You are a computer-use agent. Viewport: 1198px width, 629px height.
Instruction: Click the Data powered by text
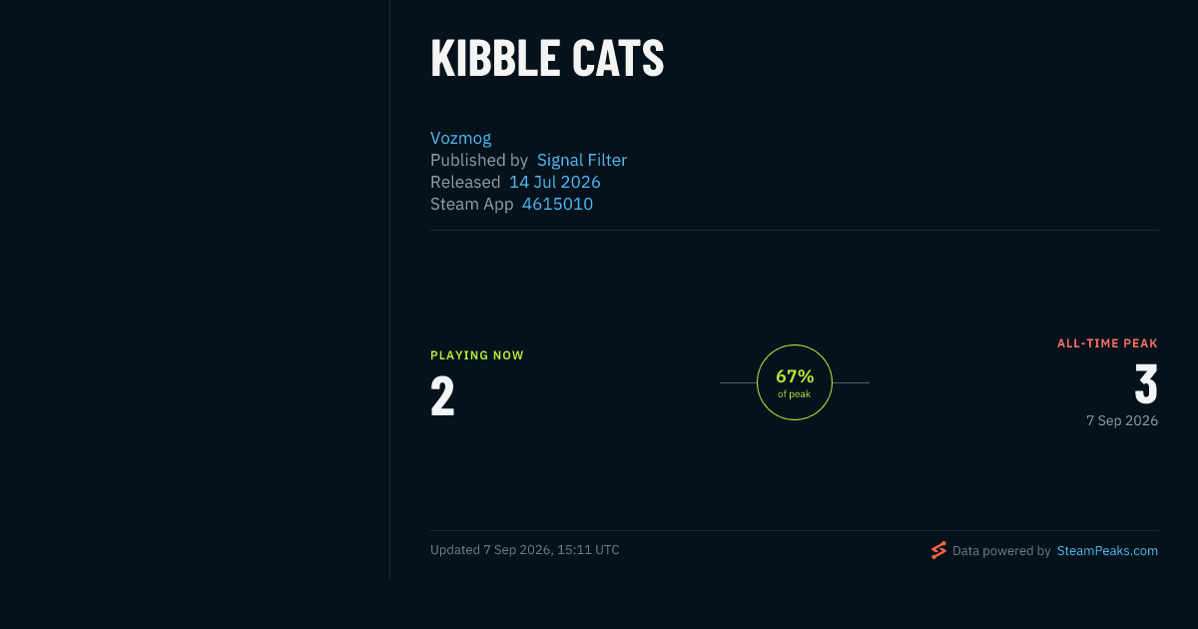1001,550
